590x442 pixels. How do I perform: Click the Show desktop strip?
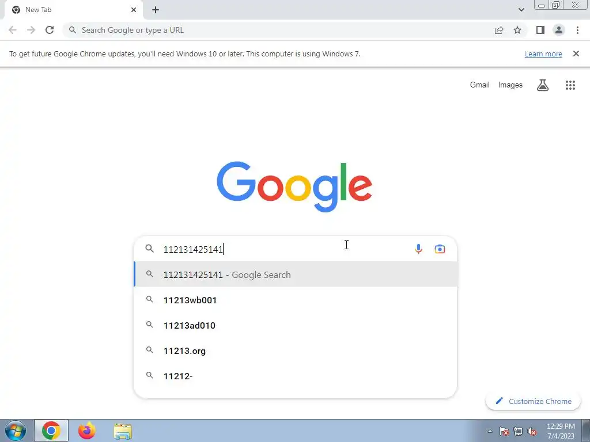tap(586, 430)
